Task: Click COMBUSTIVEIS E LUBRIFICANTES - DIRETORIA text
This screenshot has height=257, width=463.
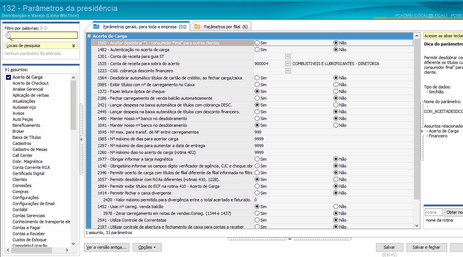Action: point(336,64)
